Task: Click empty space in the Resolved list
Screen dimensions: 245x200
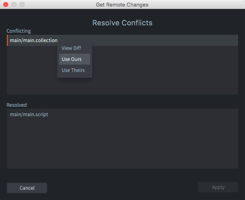Action: [x=122, y=147]
